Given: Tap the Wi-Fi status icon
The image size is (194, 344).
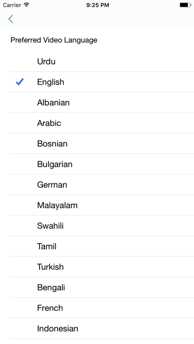Looking at the screenshot, I should [x=27, y=5].
